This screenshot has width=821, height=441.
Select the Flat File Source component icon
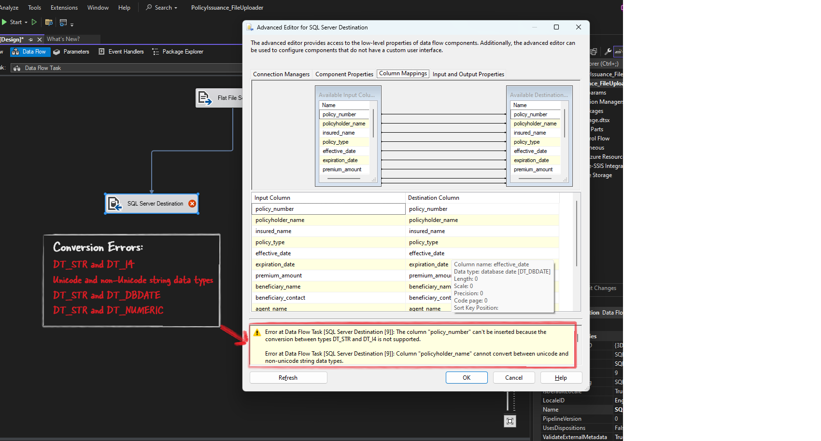point(205,98)
